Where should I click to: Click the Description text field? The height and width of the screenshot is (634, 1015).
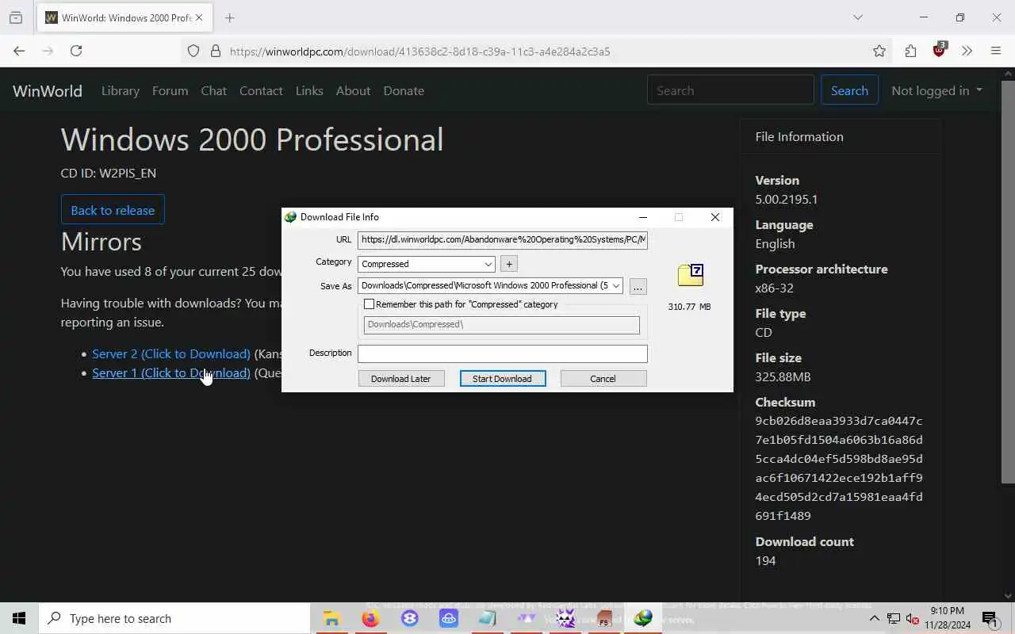click(x=502, y=353)
